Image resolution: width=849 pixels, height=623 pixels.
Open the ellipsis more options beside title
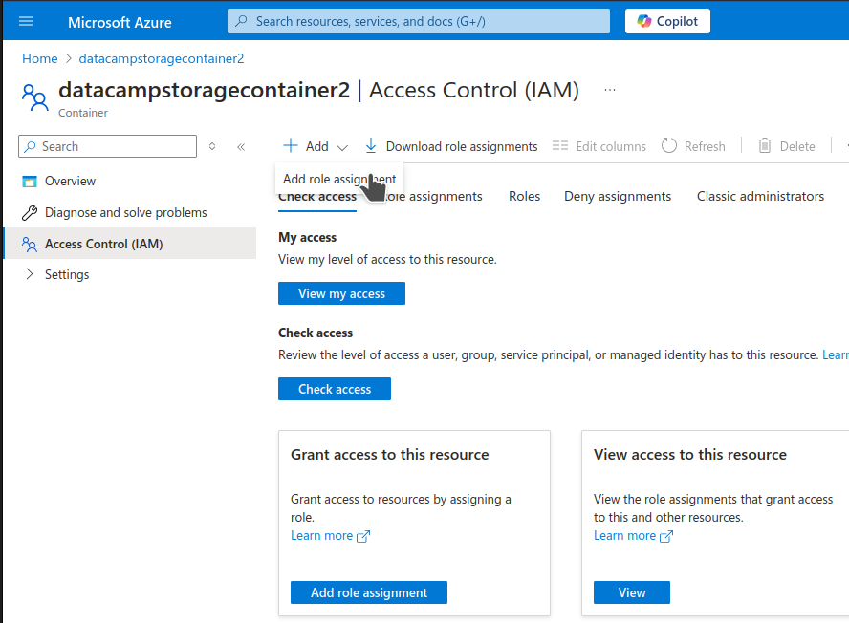tap(610, 90)
